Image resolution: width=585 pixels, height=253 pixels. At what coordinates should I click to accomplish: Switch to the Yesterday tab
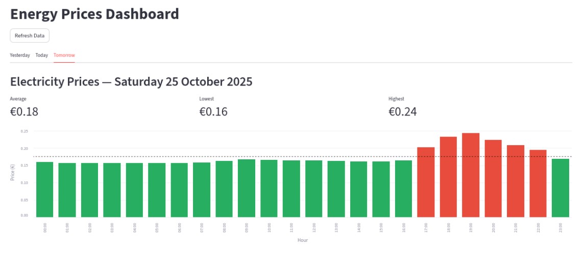tap(20, 55)
